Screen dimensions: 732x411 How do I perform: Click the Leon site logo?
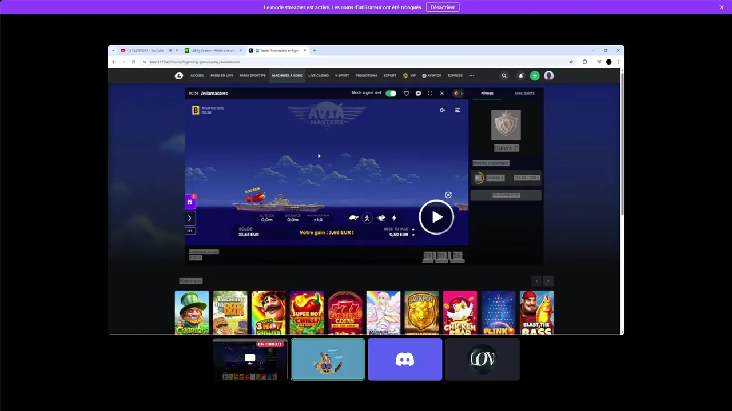click(x=179, y=75)
